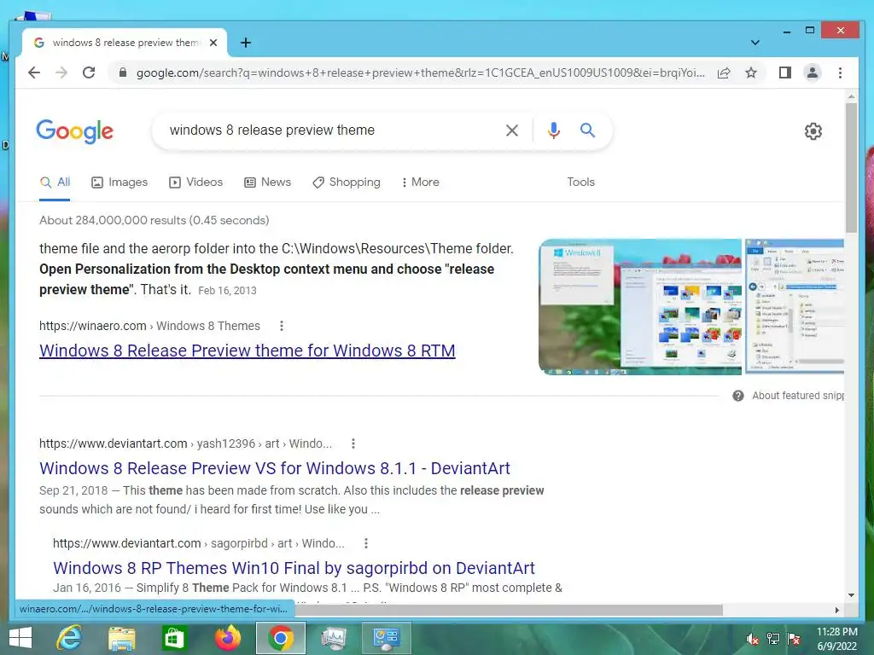Open the Chrome profile avatar
The width and height of the screenshot is (874, 655).
(813, 72)
